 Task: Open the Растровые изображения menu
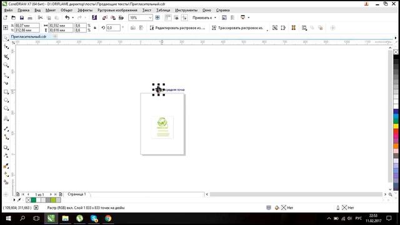pos(117,10)
